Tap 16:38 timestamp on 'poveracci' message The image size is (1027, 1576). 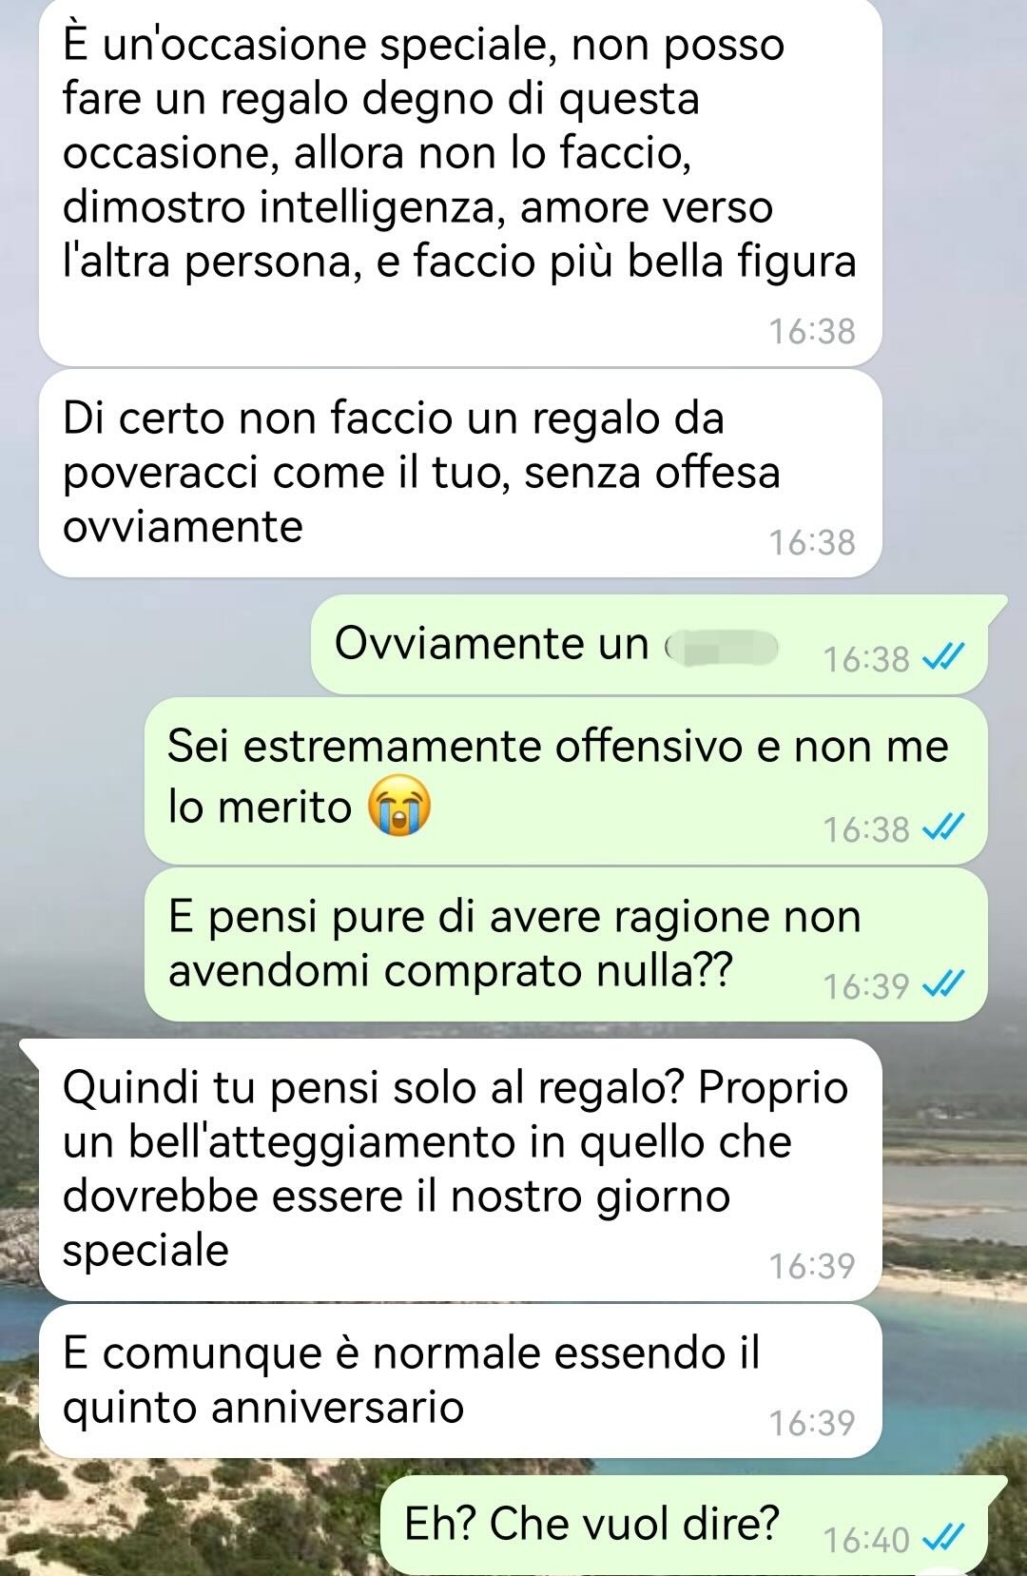(x=812, y=542)
